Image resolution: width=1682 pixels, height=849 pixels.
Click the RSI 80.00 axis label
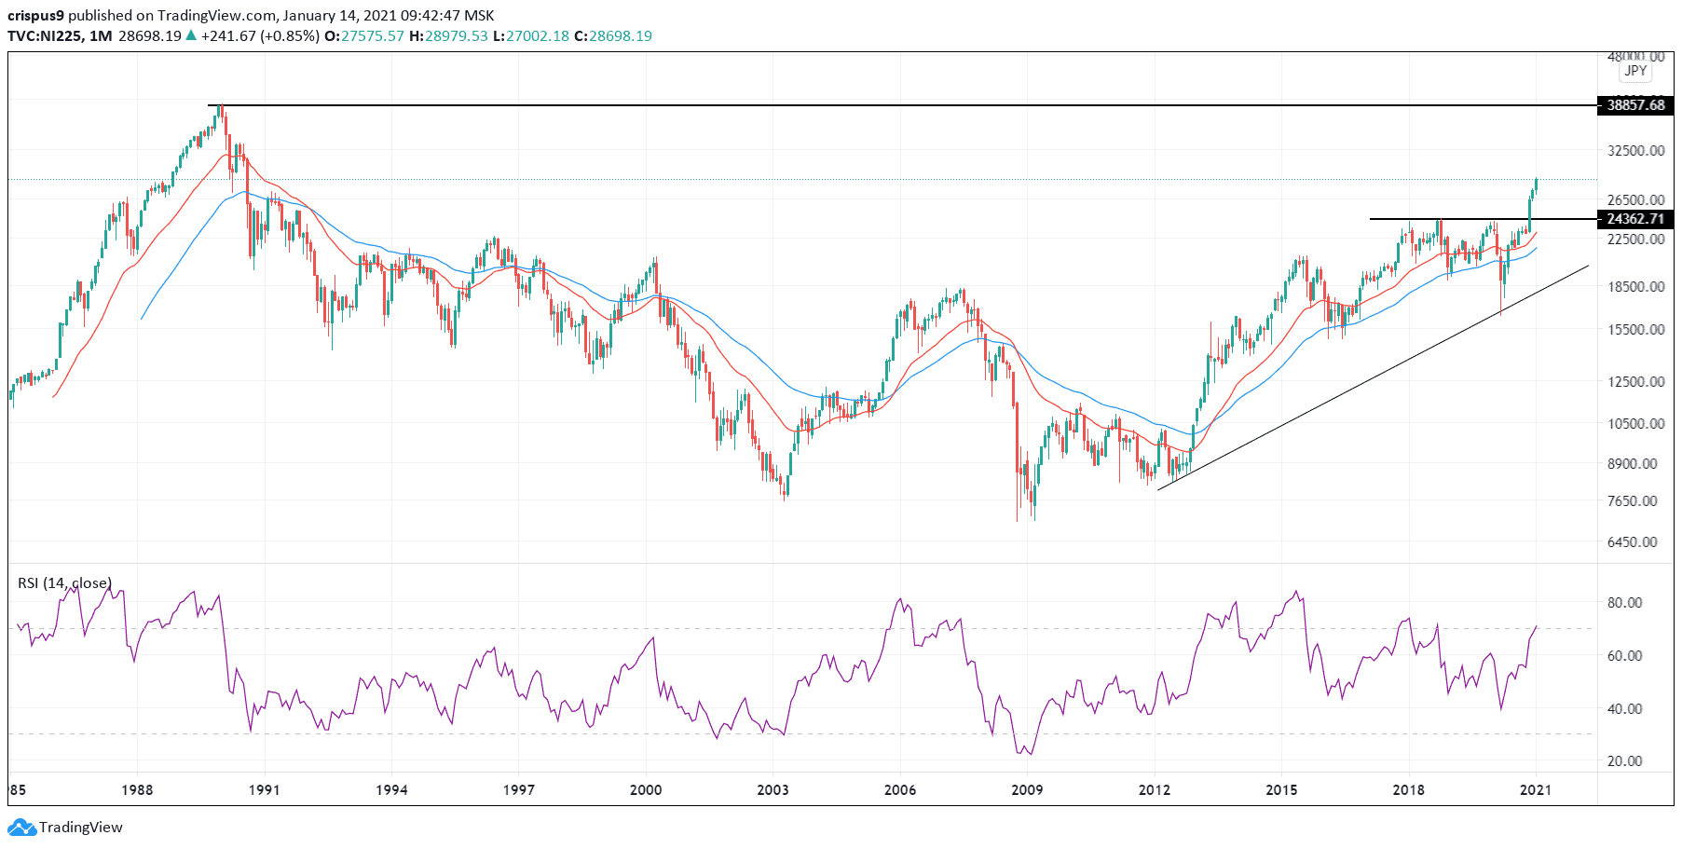1625,603
